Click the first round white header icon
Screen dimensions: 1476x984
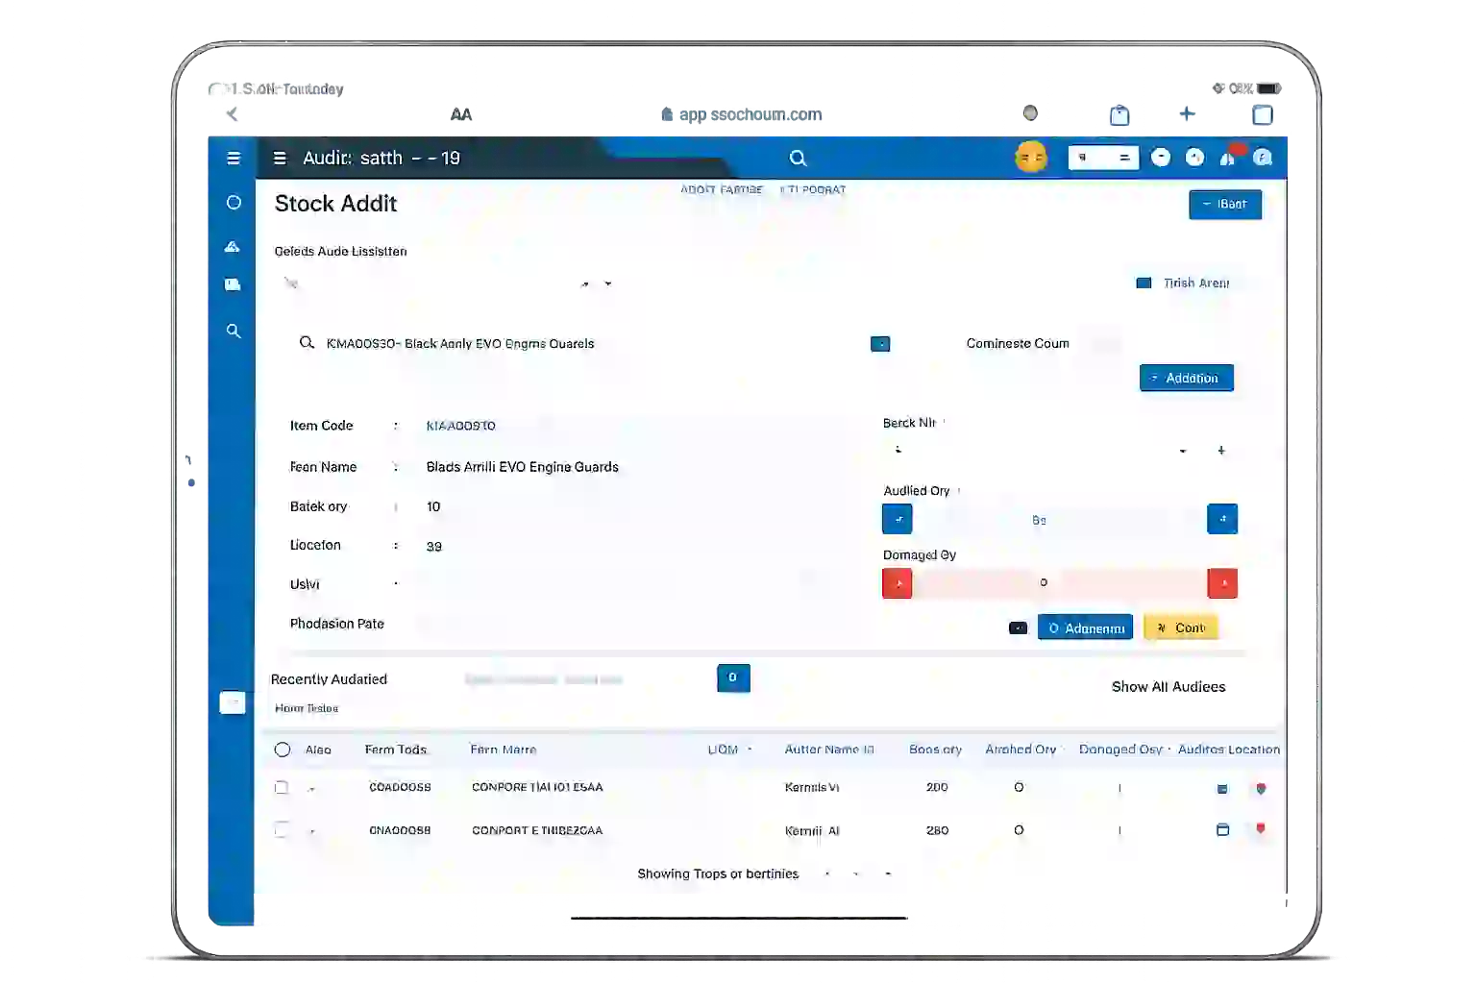[1161, 158]
